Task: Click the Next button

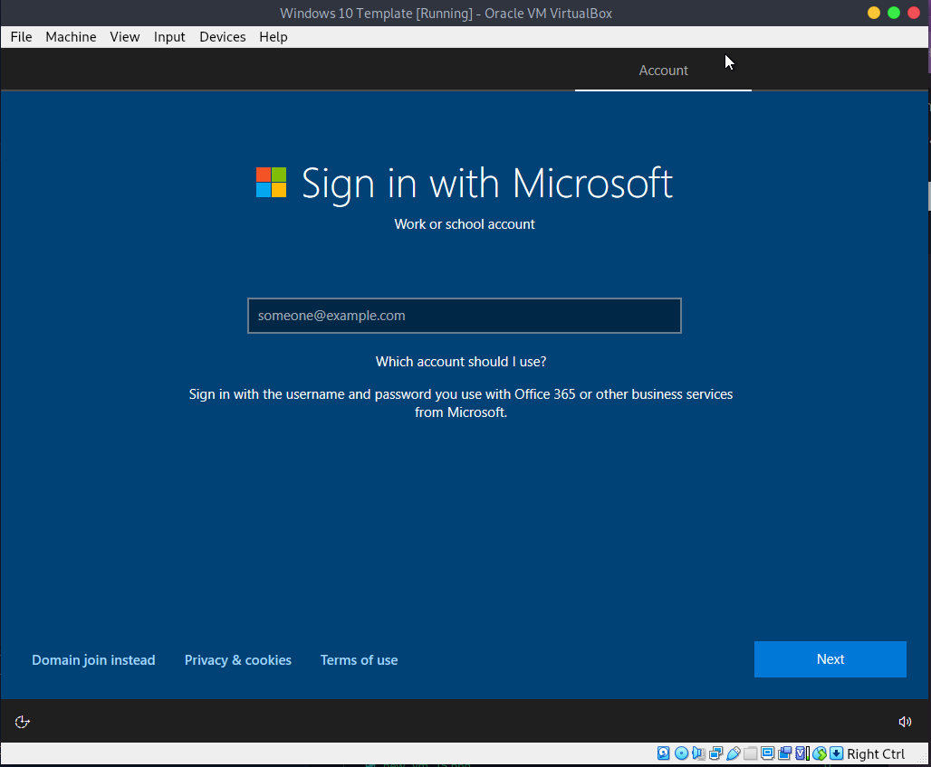Action: [830, 659]
